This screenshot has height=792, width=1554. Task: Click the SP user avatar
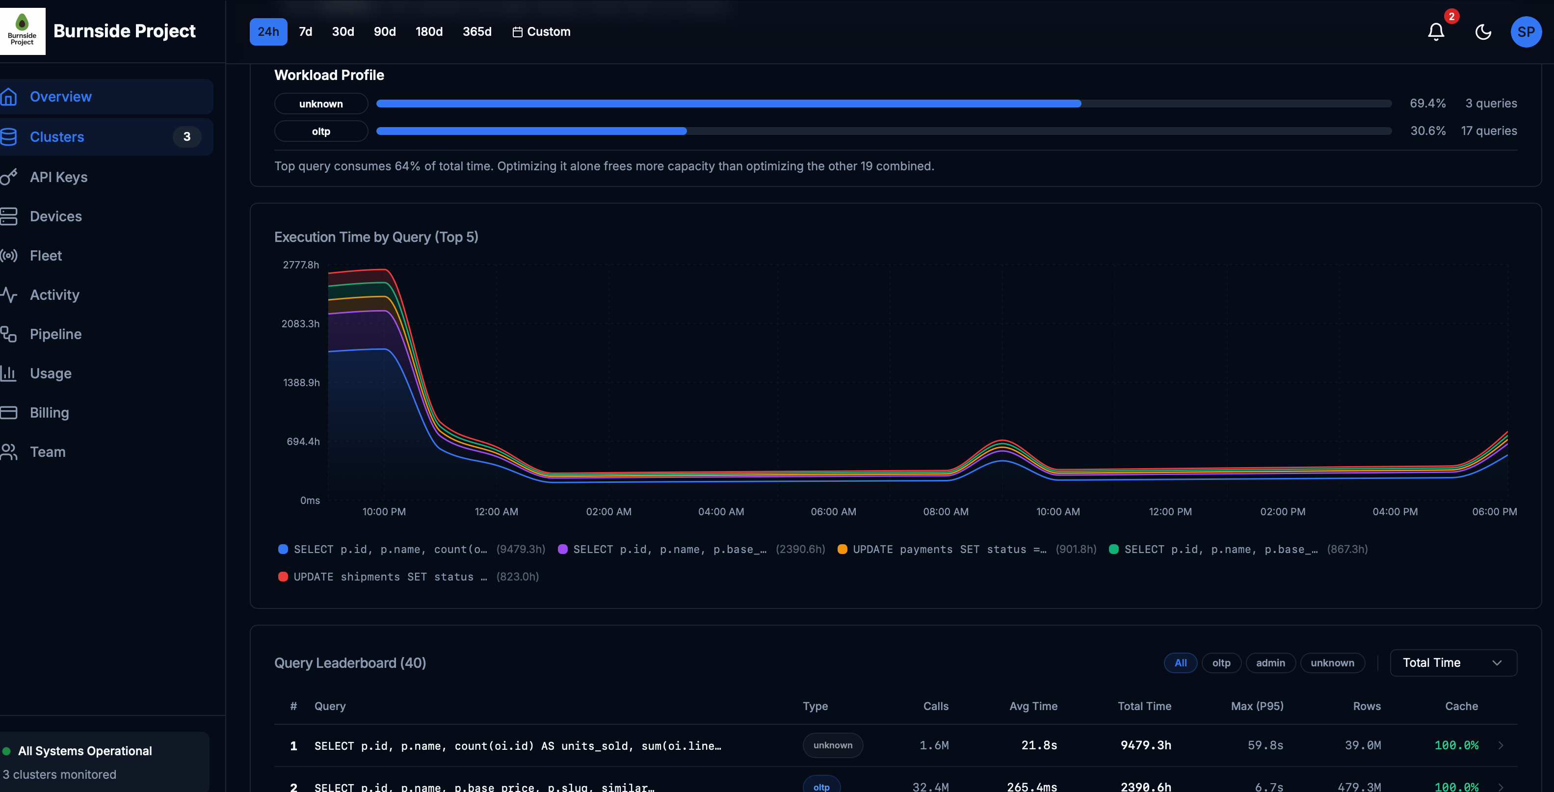click(1526, 31)
